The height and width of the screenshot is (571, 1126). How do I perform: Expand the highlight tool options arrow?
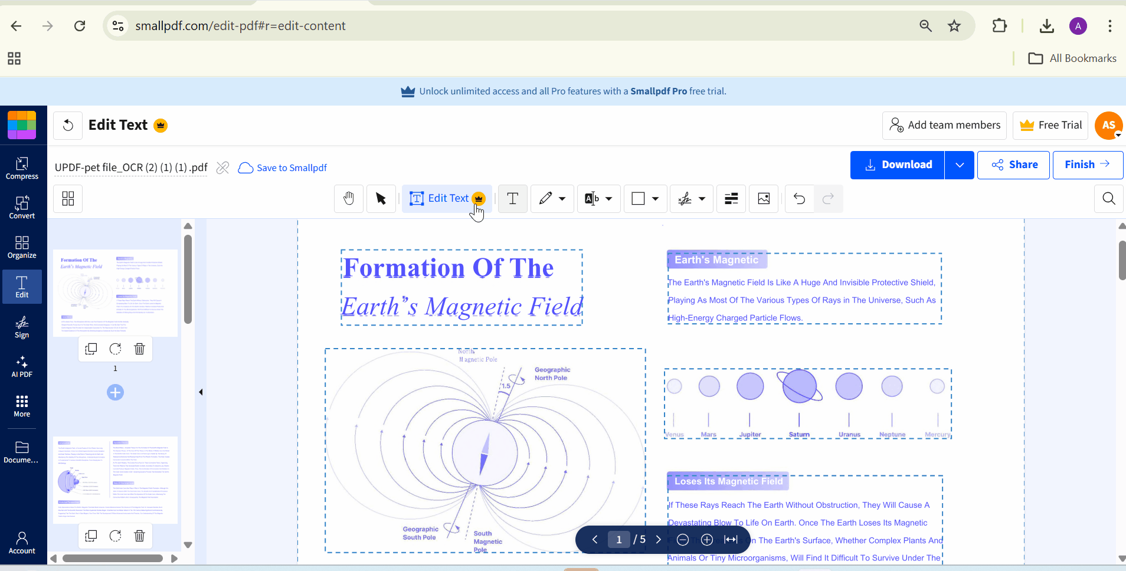pos(609,199)
